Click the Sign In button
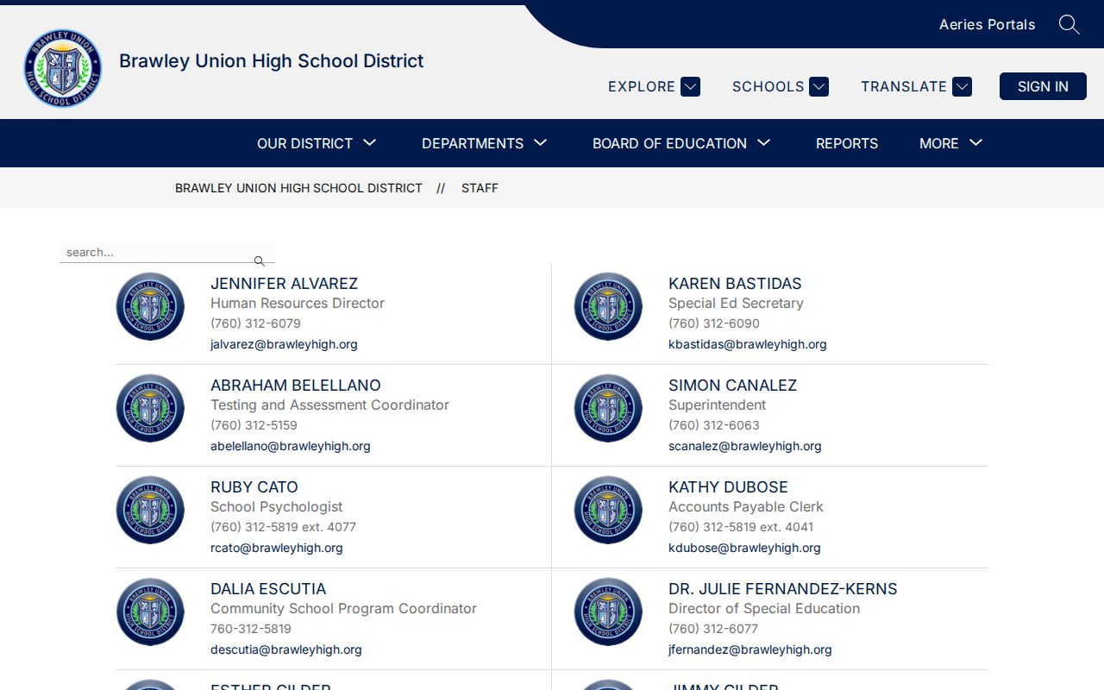 point(1043,86)
